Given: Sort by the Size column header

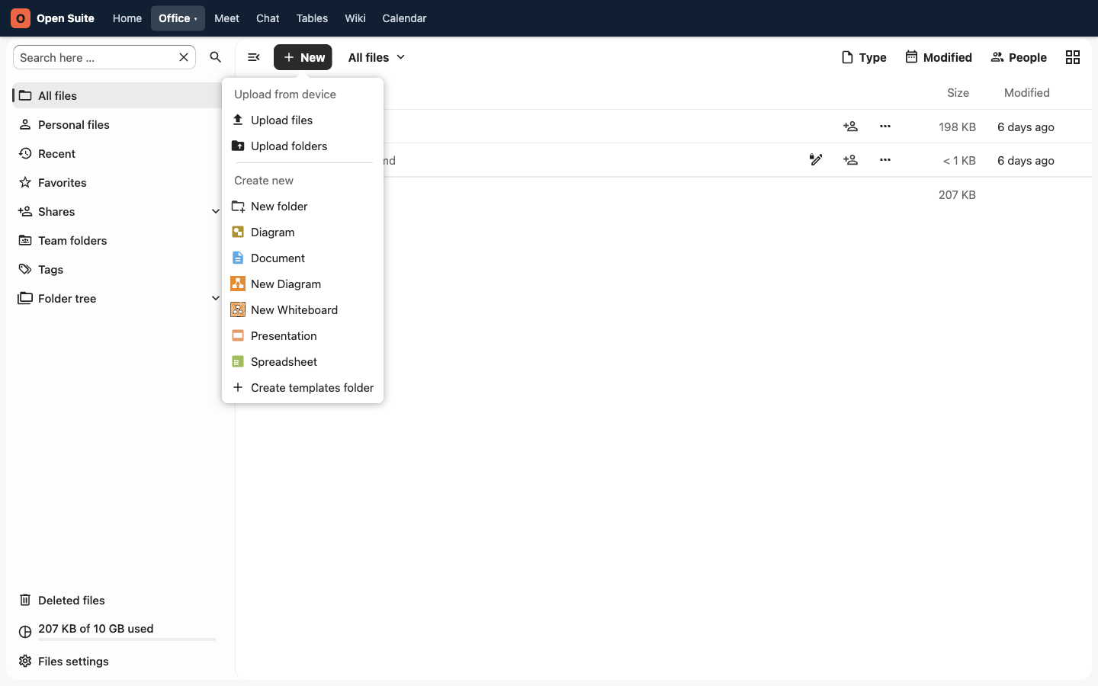Looking at the screenshot, I should 958,93.
